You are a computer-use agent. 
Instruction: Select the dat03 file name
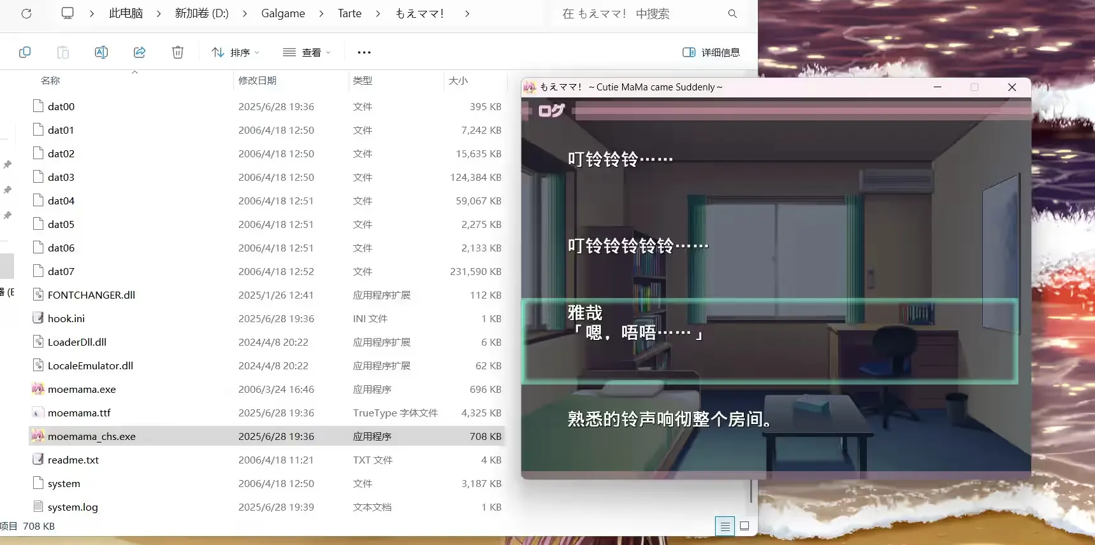coord(61,177)
